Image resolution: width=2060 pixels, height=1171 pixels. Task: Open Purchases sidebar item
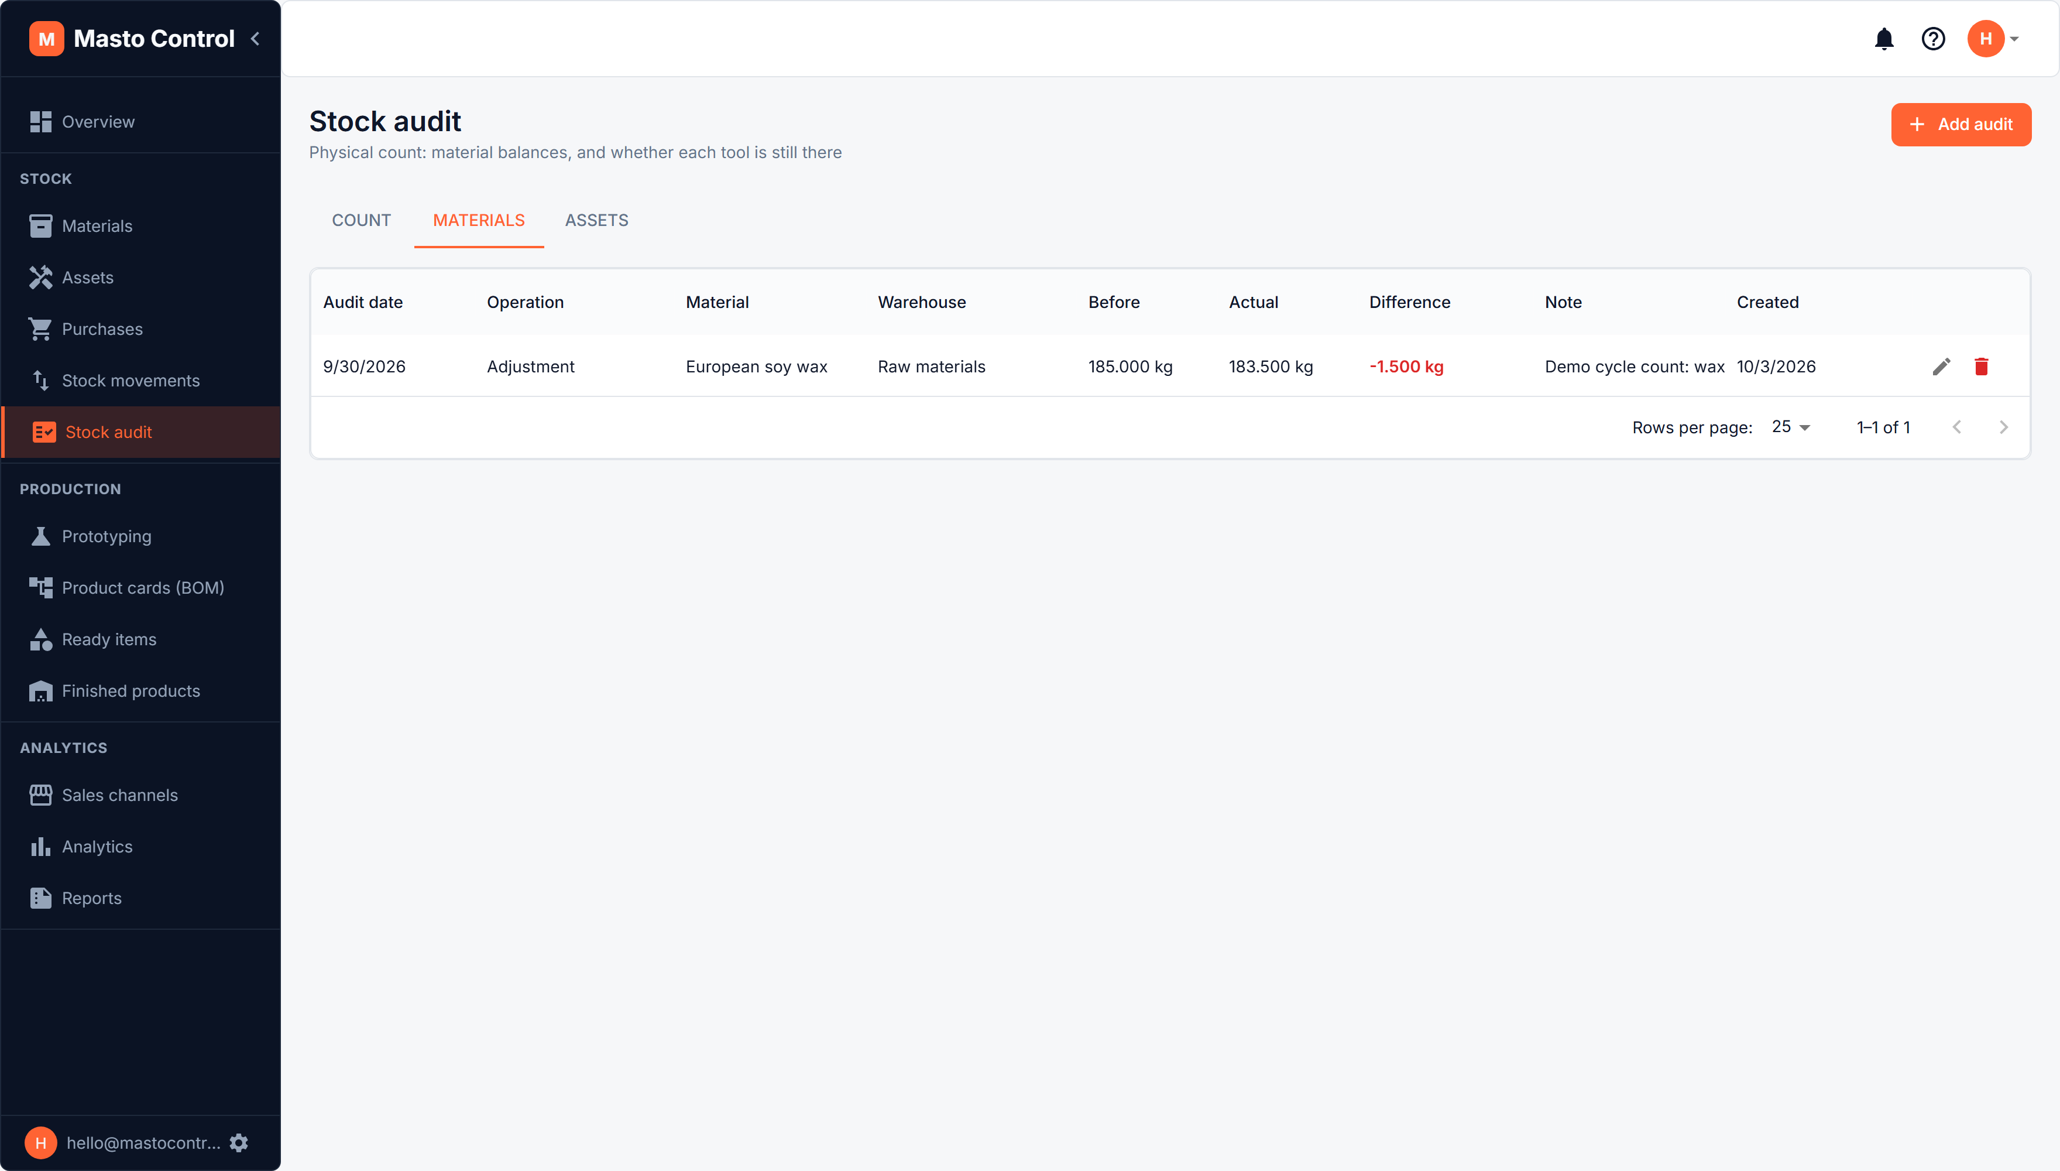pyautogui.click(x=140, y=329)
